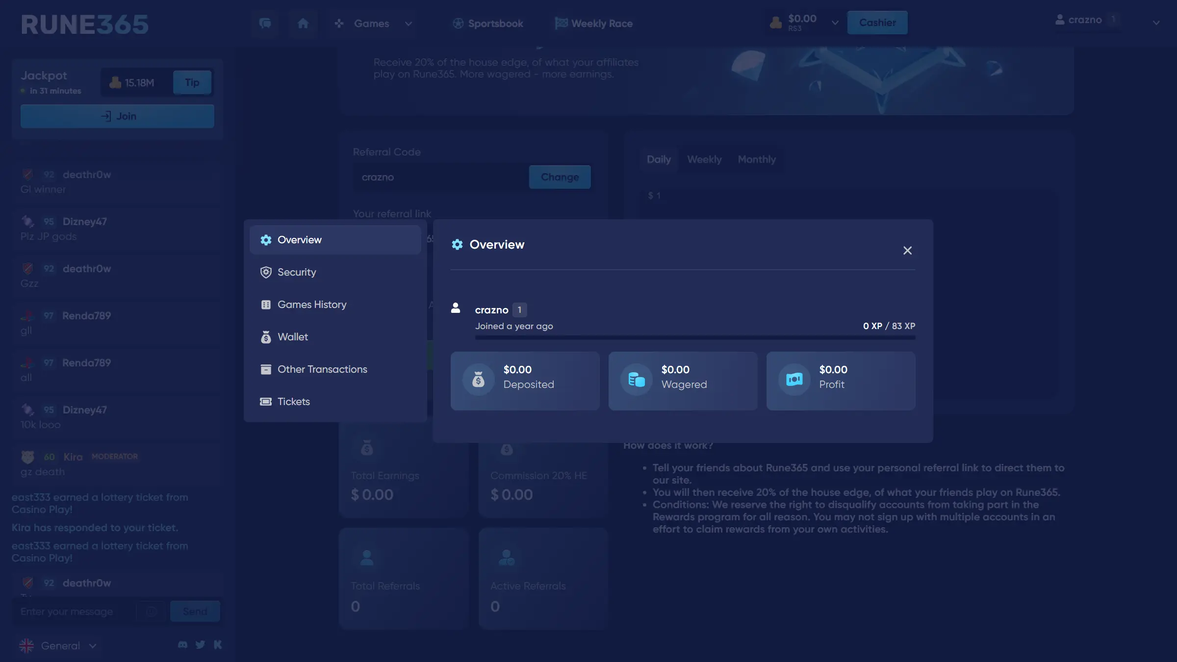Open the Twitter link icon

[200, 645]
